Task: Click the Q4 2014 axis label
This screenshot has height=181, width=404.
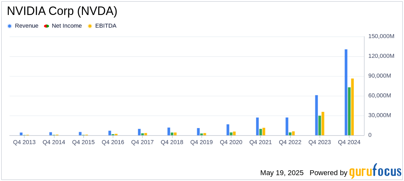Action: [x=54, y=142]
